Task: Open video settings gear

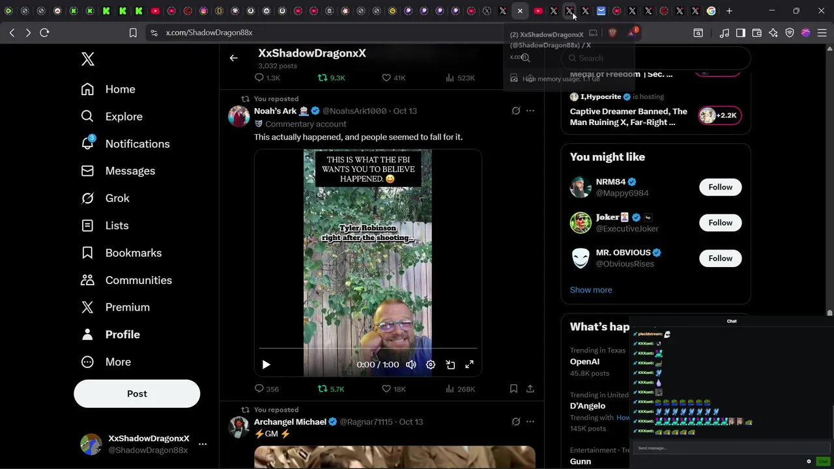Action: tap(431, 365)
